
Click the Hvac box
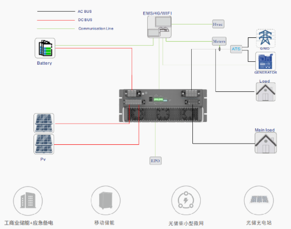tap(219, 24)
